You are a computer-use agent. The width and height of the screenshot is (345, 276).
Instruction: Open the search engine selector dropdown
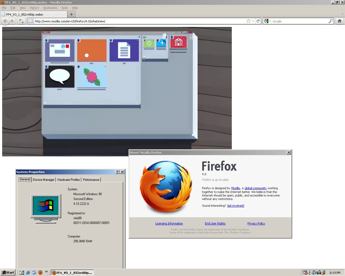pos(270,21)
